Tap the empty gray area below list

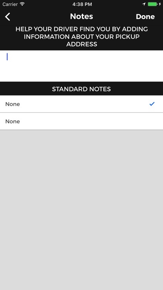[81, 210]
